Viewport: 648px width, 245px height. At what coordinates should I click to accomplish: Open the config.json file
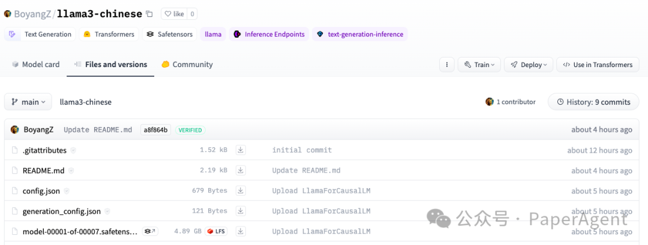pos(41,191)
